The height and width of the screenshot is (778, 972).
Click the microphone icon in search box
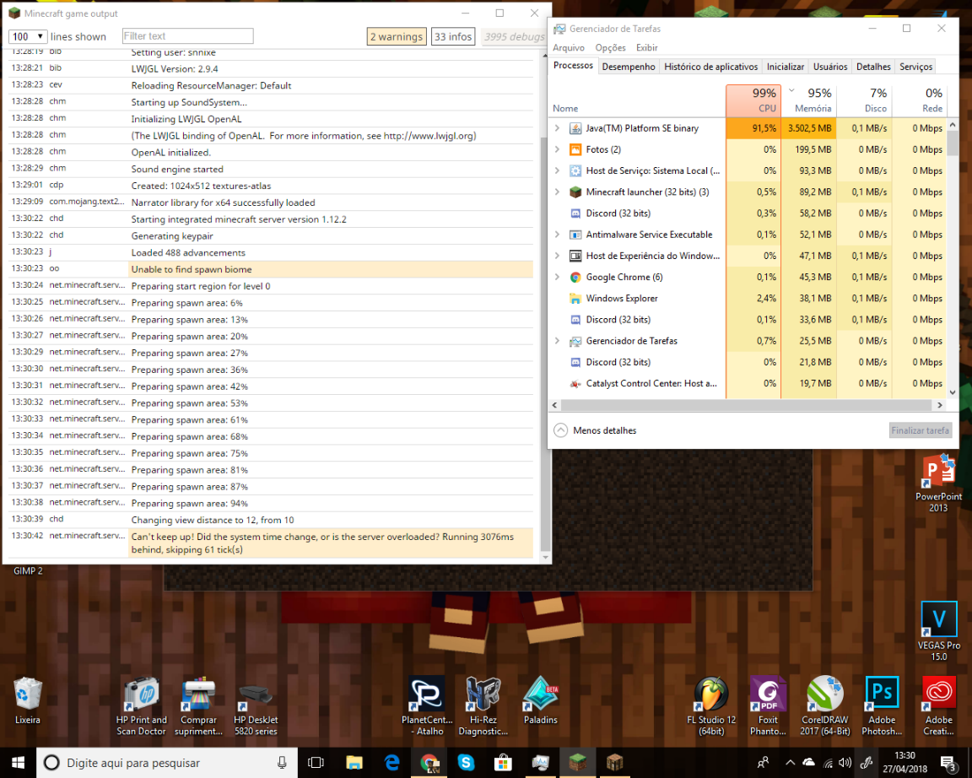[282, 763]
